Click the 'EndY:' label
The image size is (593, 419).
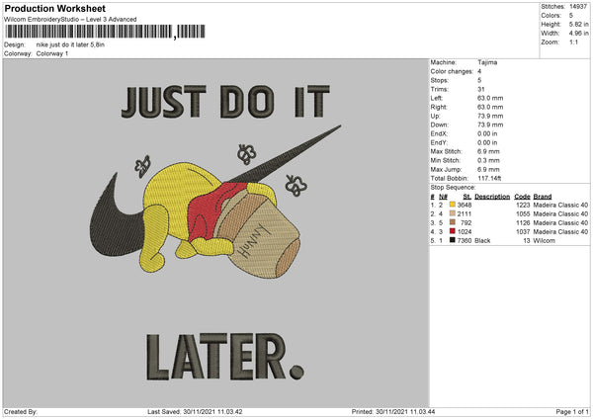click(439, 143)
